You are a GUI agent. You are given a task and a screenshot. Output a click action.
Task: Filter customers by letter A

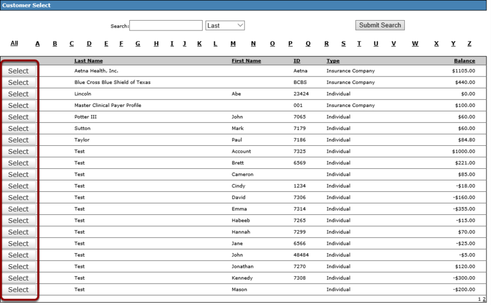pyautogui.click(x=37, y=44)
